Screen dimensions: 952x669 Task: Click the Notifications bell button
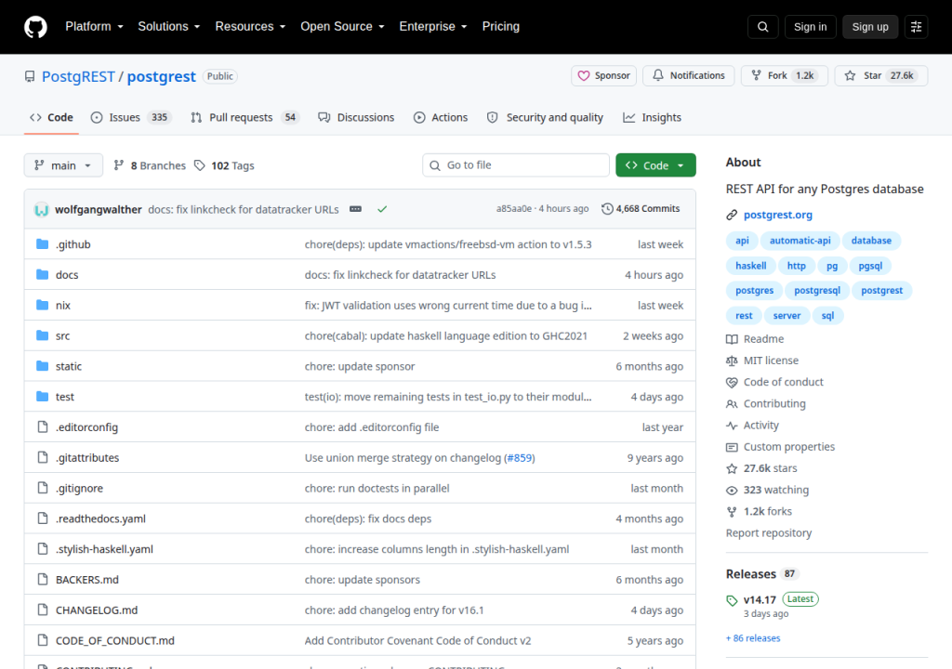coord(689,76)
